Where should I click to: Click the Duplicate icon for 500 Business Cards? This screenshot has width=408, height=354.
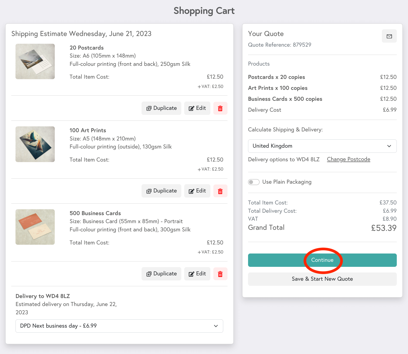(149, 274)
